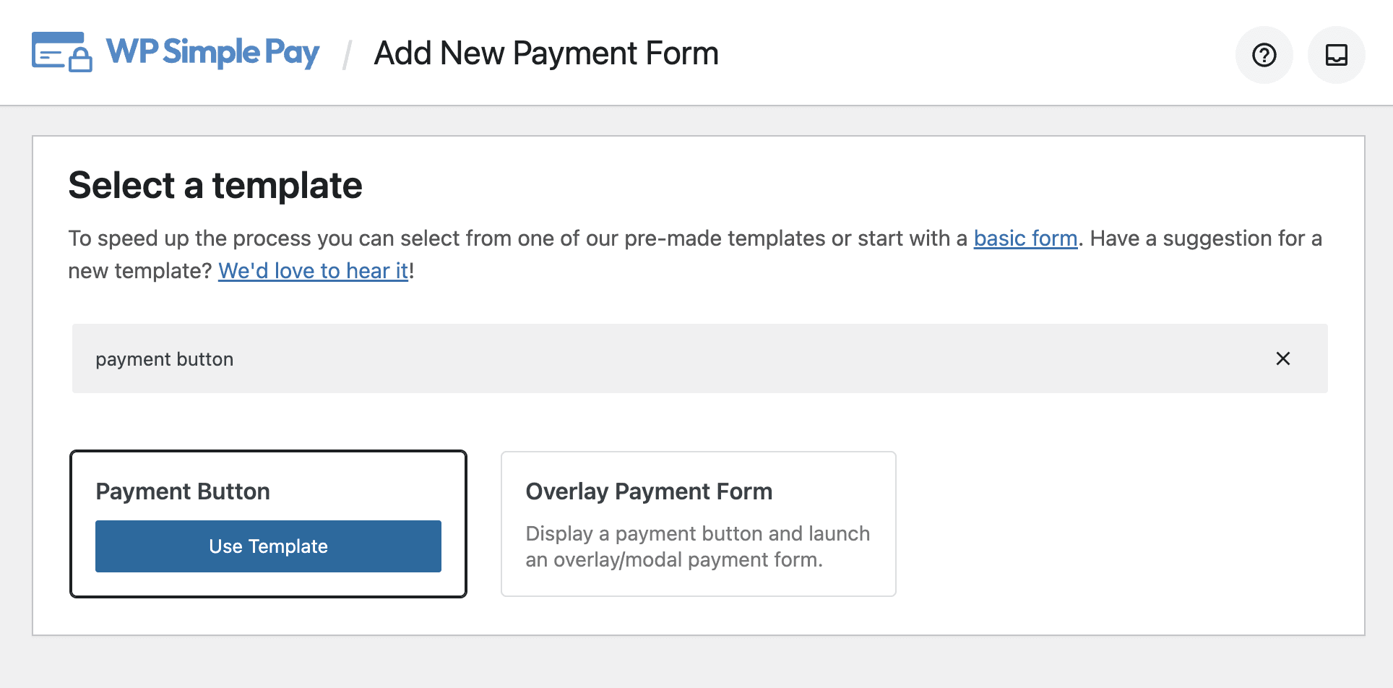Viewport: 1393px width, 688px height.
Task: Select the Overlay Payment Form template card
Action: pyautogui.click(x=698, y=524)
